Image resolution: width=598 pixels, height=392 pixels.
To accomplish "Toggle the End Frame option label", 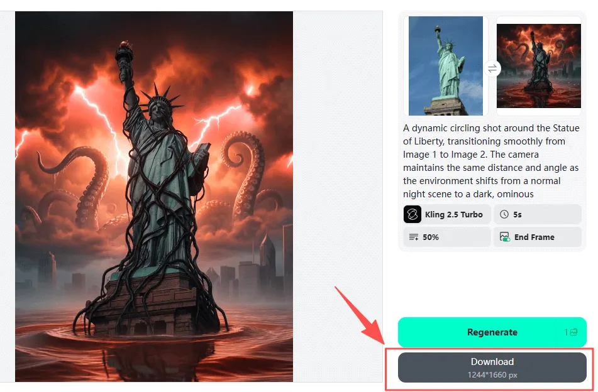I will tap(534, 237).
